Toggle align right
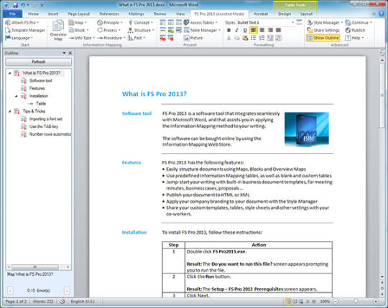 (x=270, y=30)
